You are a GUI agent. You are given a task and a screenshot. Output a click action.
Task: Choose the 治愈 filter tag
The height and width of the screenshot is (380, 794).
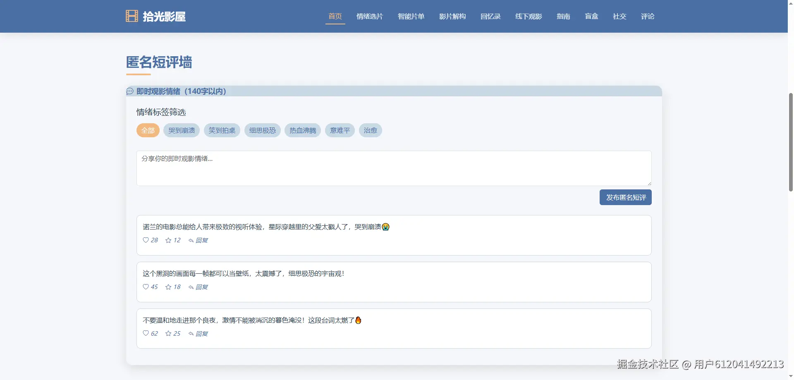pyautogui.click(x=371, y=130)
